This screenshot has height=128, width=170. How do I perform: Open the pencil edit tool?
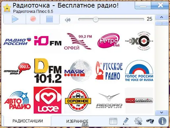pos(126,121)
